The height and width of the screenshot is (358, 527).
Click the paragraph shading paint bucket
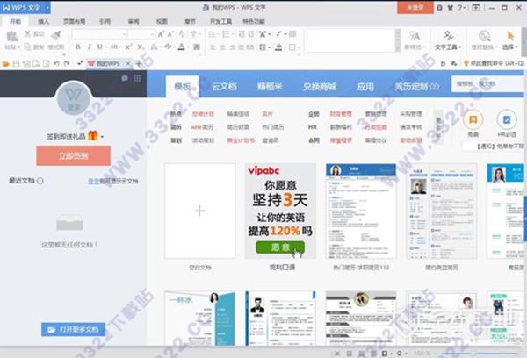(278, 47)
